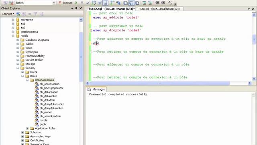Uncomment the selected lines

(x=150, y=3)
